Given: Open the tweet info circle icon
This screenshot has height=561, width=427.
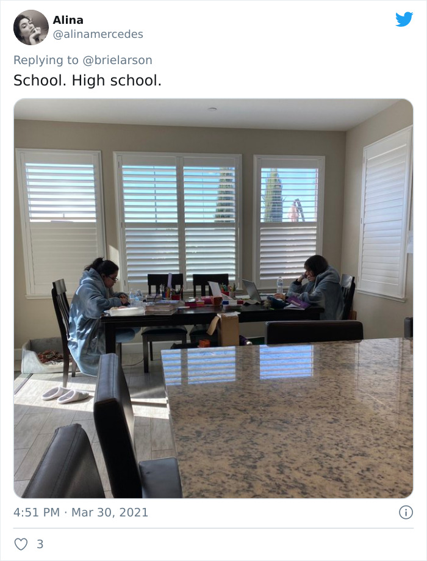Looking at the screenshot, I should click(406, 512).
